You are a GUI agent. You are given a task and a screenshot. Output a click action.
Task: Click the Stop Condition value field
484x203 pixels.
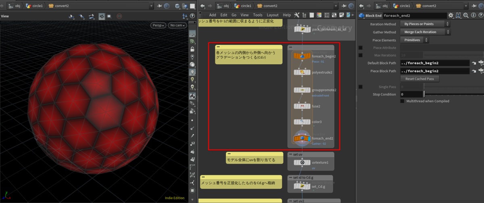coord(411,94)
